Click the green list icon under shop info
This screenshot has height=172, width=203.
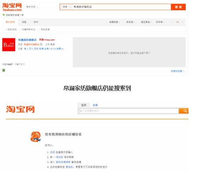(4, 70)
